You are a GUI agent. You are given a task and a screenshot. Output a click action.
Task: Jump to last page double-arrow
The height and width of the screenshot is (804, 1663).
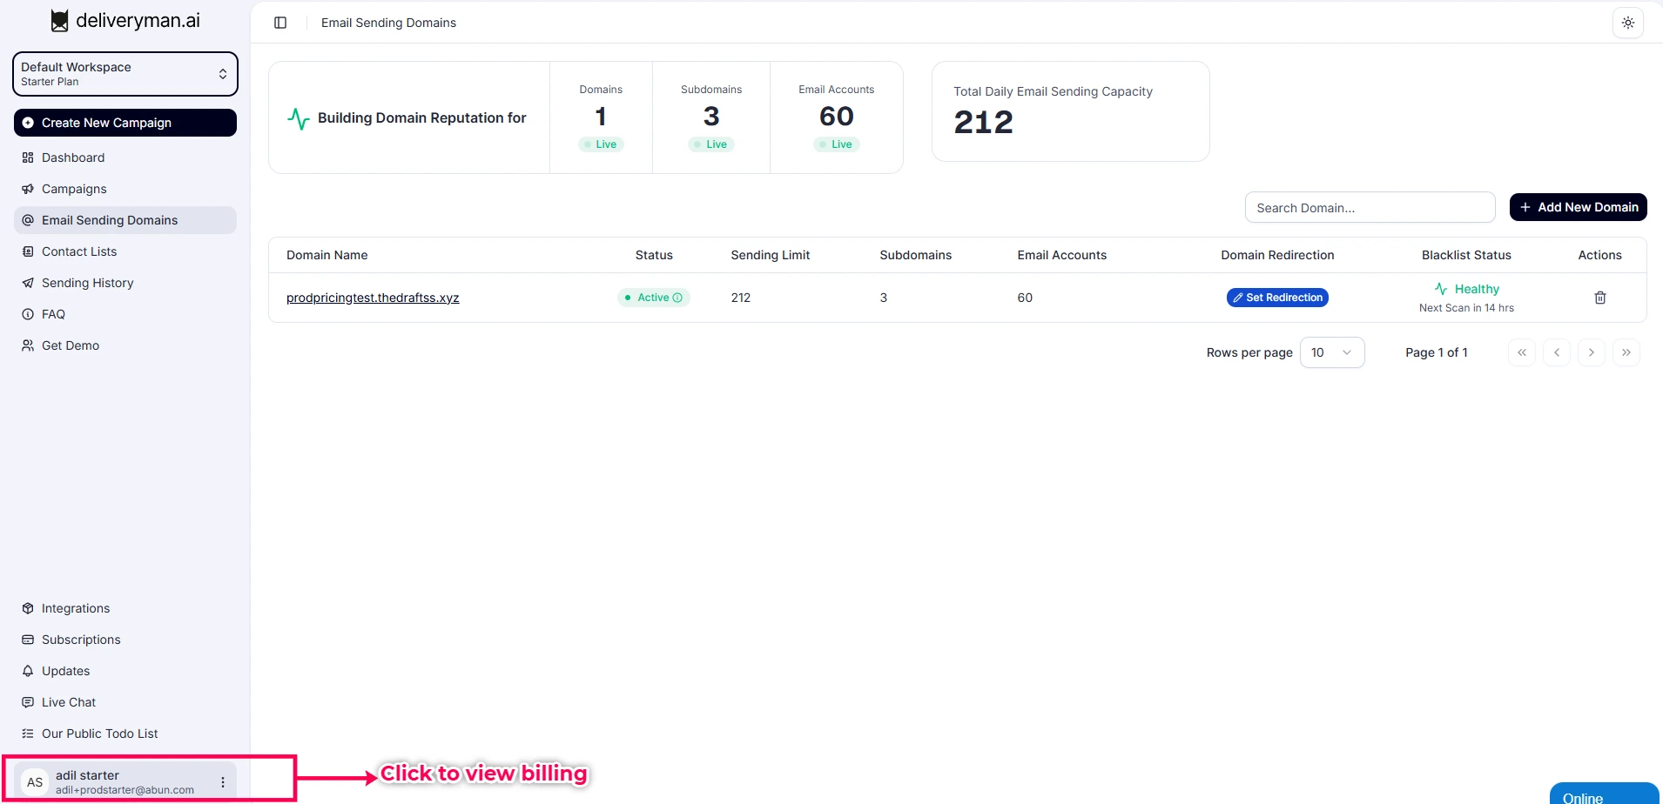pos(1626,352)
